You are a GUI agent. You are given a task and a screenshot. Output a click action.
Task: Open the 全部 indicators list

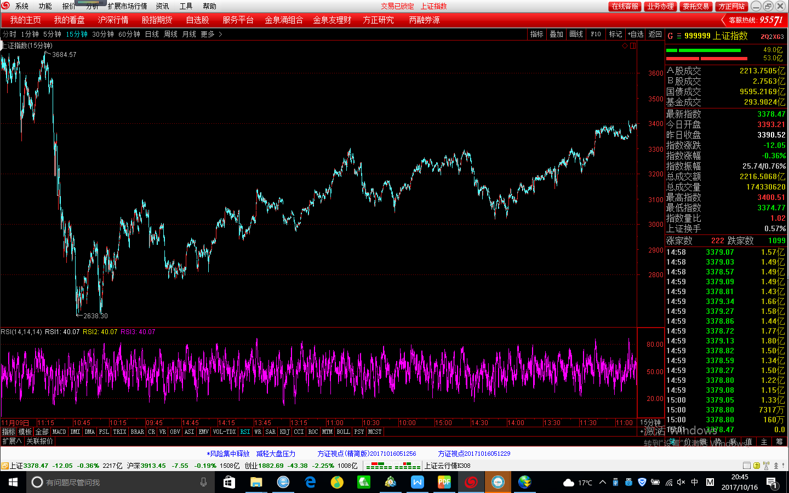point(42,432)
